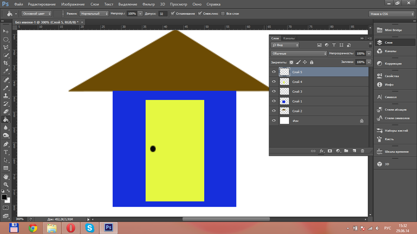This screenshot has height=234, width=417.
Task: Click the foreground color swatch
Action: (x=4, y=197)
